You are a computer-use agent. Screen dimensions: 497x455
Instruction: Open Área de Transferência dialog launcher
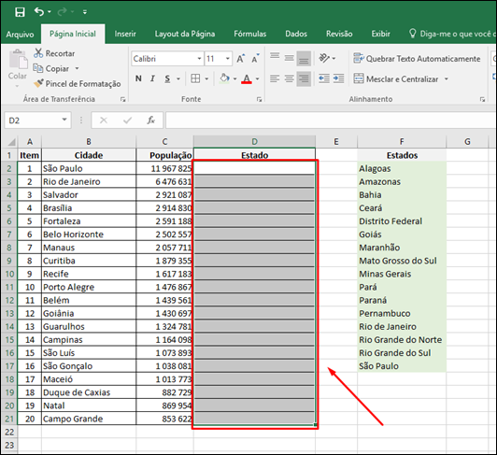pyautogui.click(x=122, y=100)
